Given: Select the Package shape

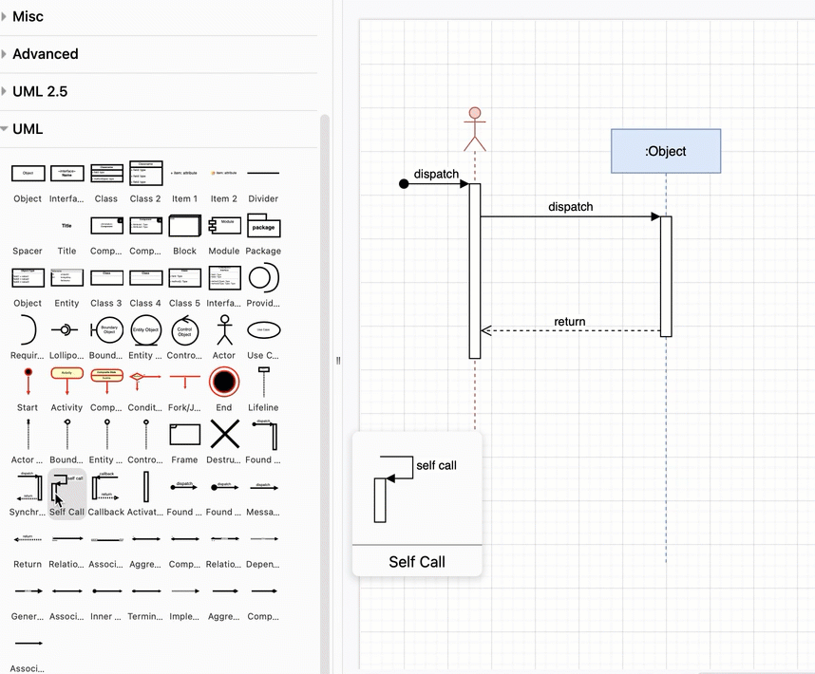Looking at the screenshot, I should pyautogui.click(x=263, y=225).
